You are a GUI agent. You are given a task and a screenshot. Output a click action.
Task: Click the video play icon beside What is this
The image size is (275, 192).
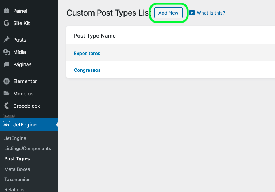pyautogui.click(x=192, y=13)
